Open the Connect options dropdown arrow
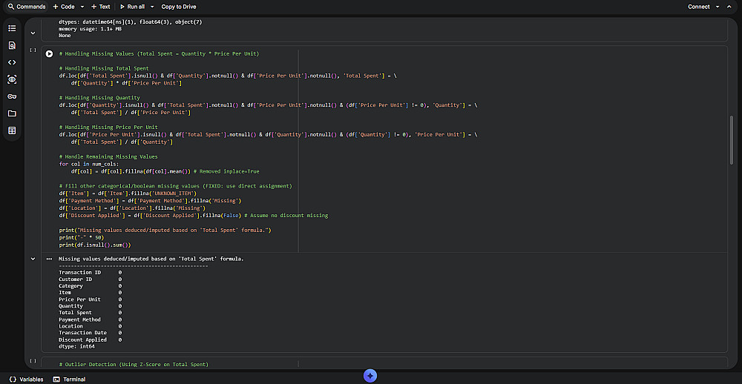 [x=718, y=7]
